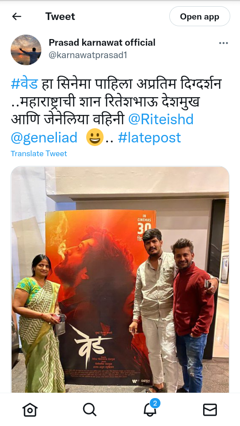Click the Translate Tweet link

[x=39, y=154]
